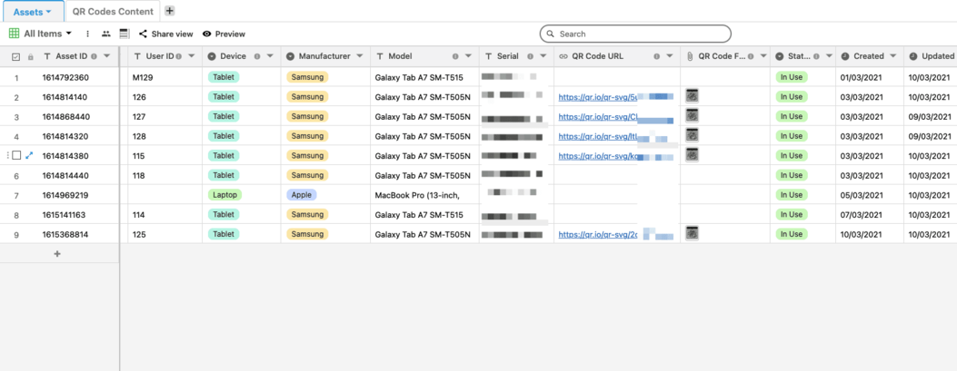Click the plus icon to add a new row
This screenshot has height=371, width=957.
[x=57, y=254]
